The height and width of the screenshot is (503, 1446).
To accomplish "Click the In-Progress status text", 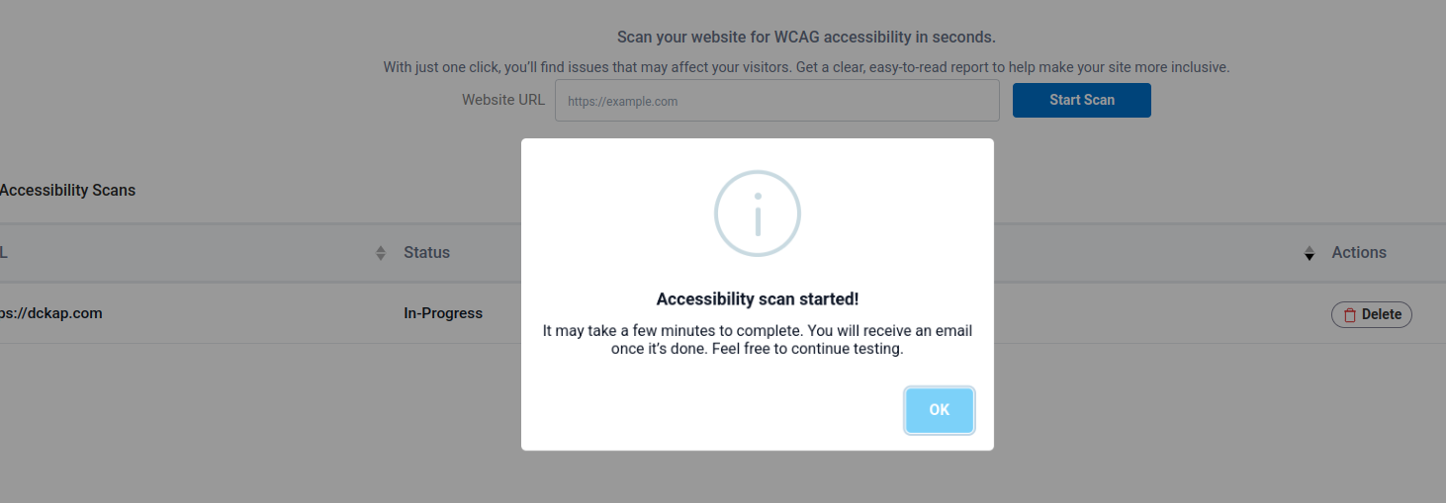I will [443, 313].
